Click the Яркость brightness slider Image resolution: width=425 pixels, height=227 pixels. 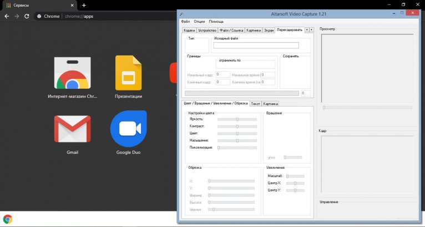(x=237, y=119)
